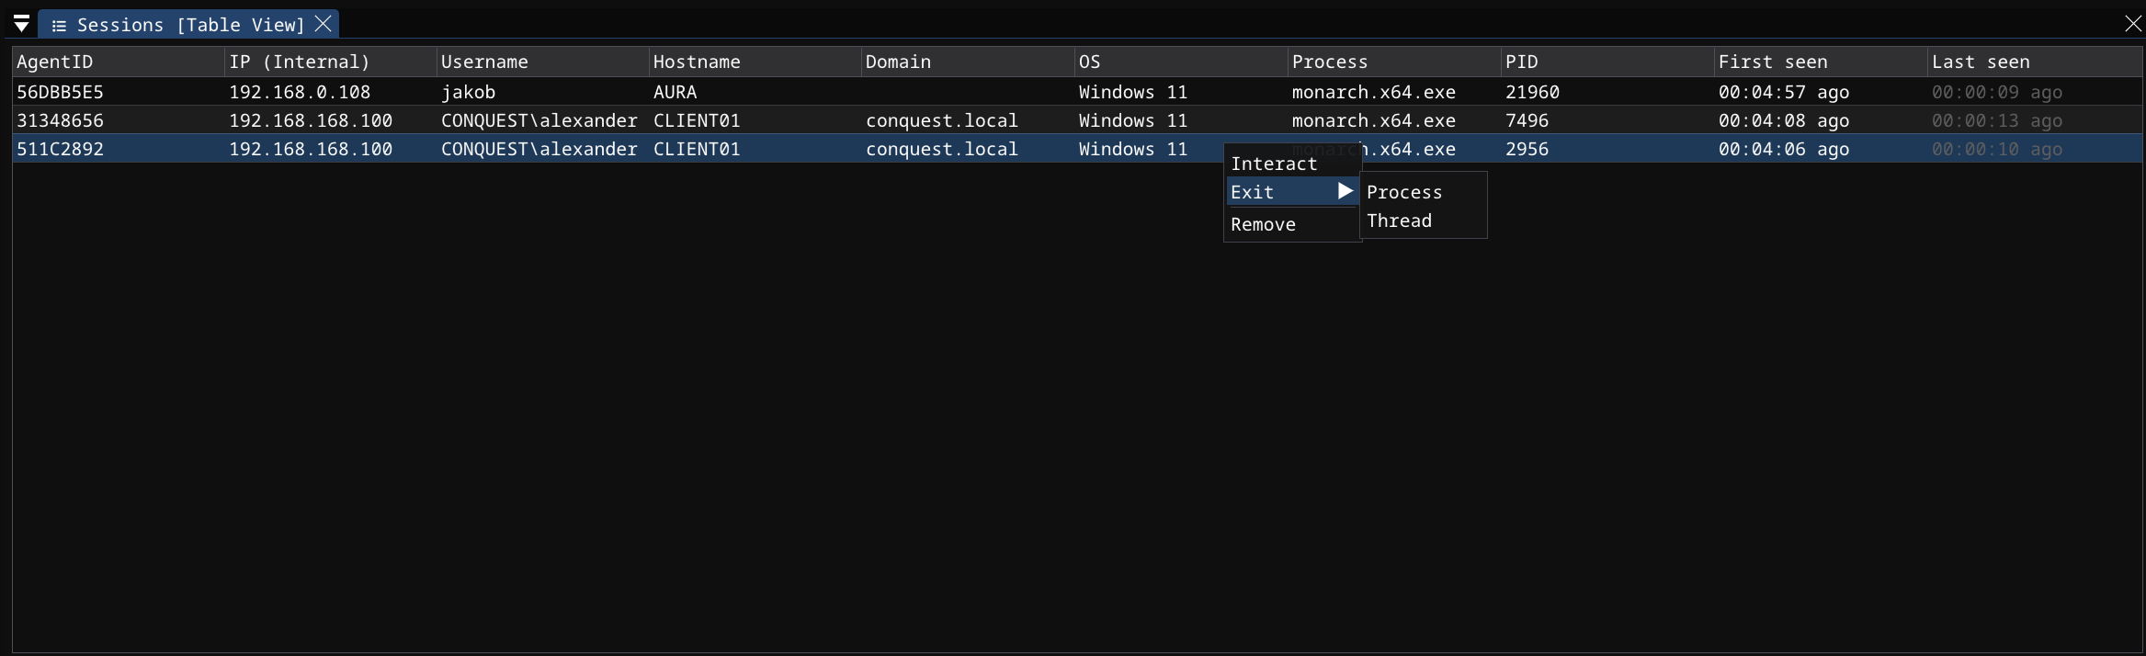Screen dimensions: 2146x656
Task: Sort by the IP (Internal) column header
Action: coord(299,62)
